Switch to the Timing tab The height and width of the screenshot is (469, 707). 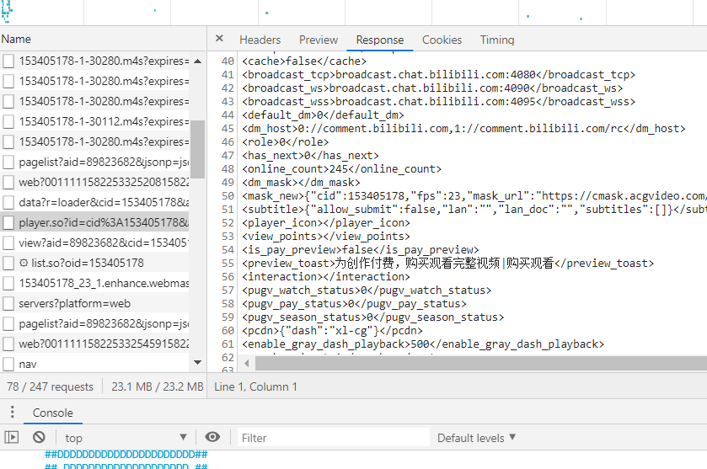497,40
